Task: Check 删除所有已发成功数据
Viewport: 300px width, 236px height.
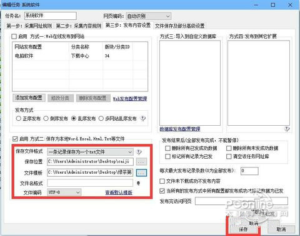Action: pyautogui.click(x=167, y=148)
